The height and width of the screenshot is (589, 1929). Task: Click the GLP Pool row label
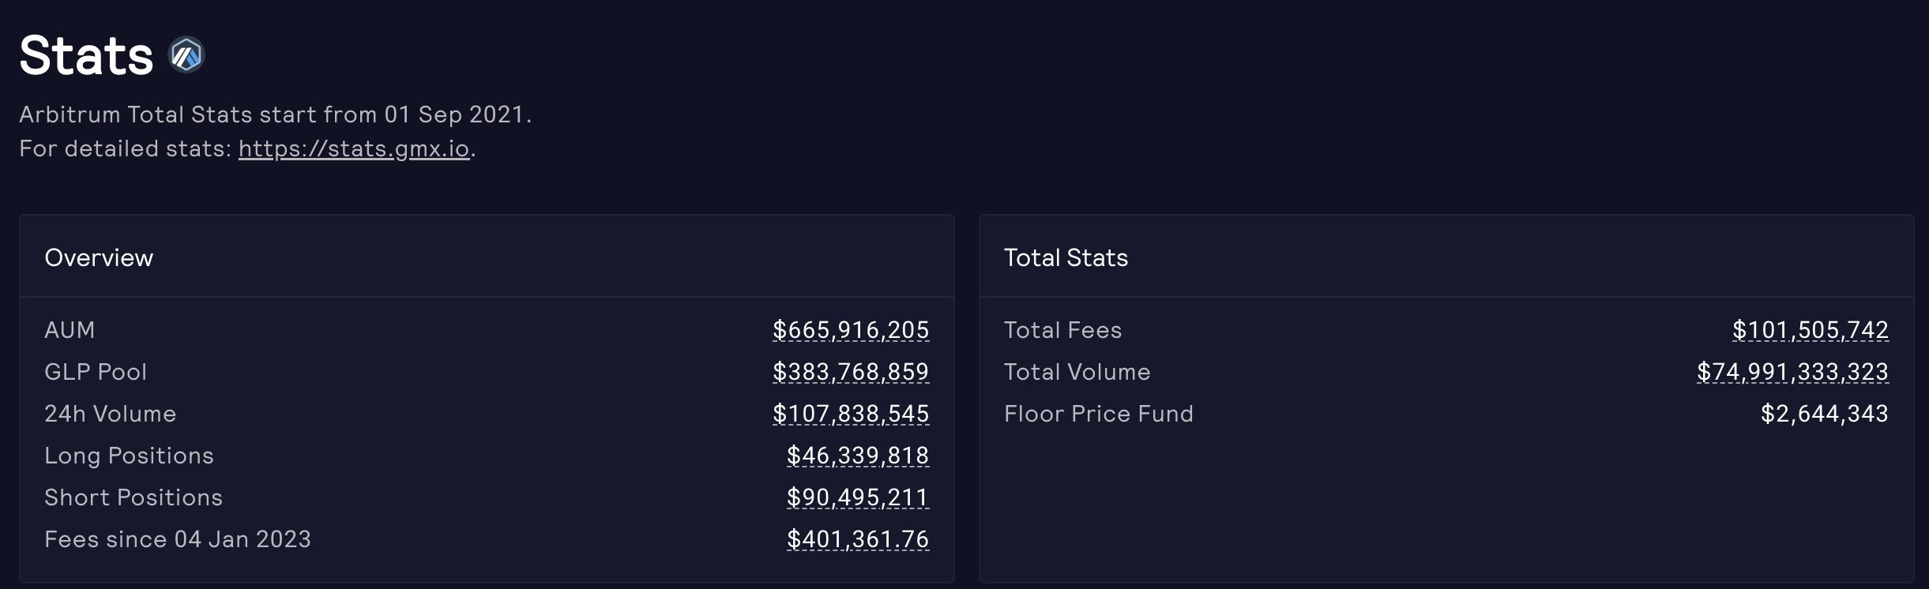[x=96, y=372]
